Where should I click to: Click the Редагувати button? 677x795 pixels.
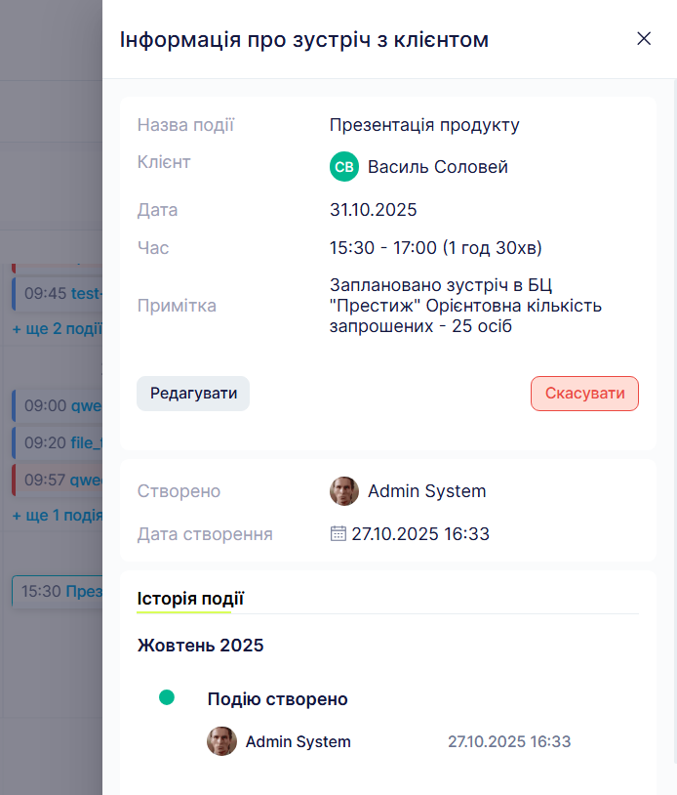click(x=193, y=394)
